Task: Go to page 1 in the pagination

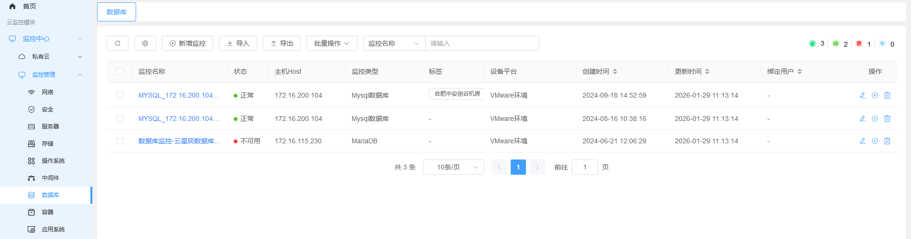Action: pos(518,167)
